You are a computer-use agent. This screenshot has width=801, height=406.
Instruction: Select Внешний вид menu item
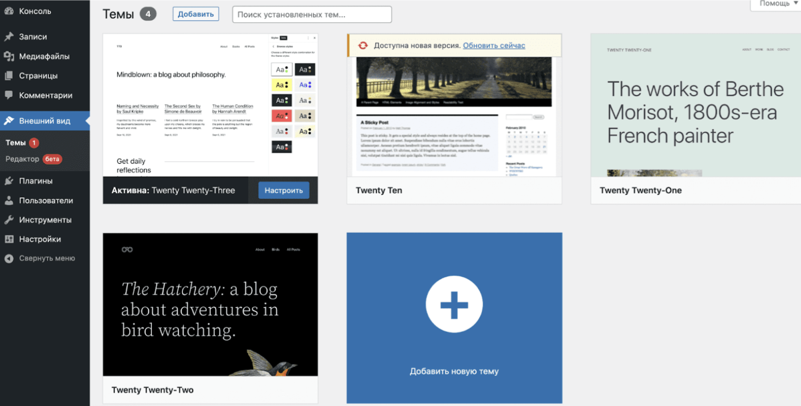45,121
